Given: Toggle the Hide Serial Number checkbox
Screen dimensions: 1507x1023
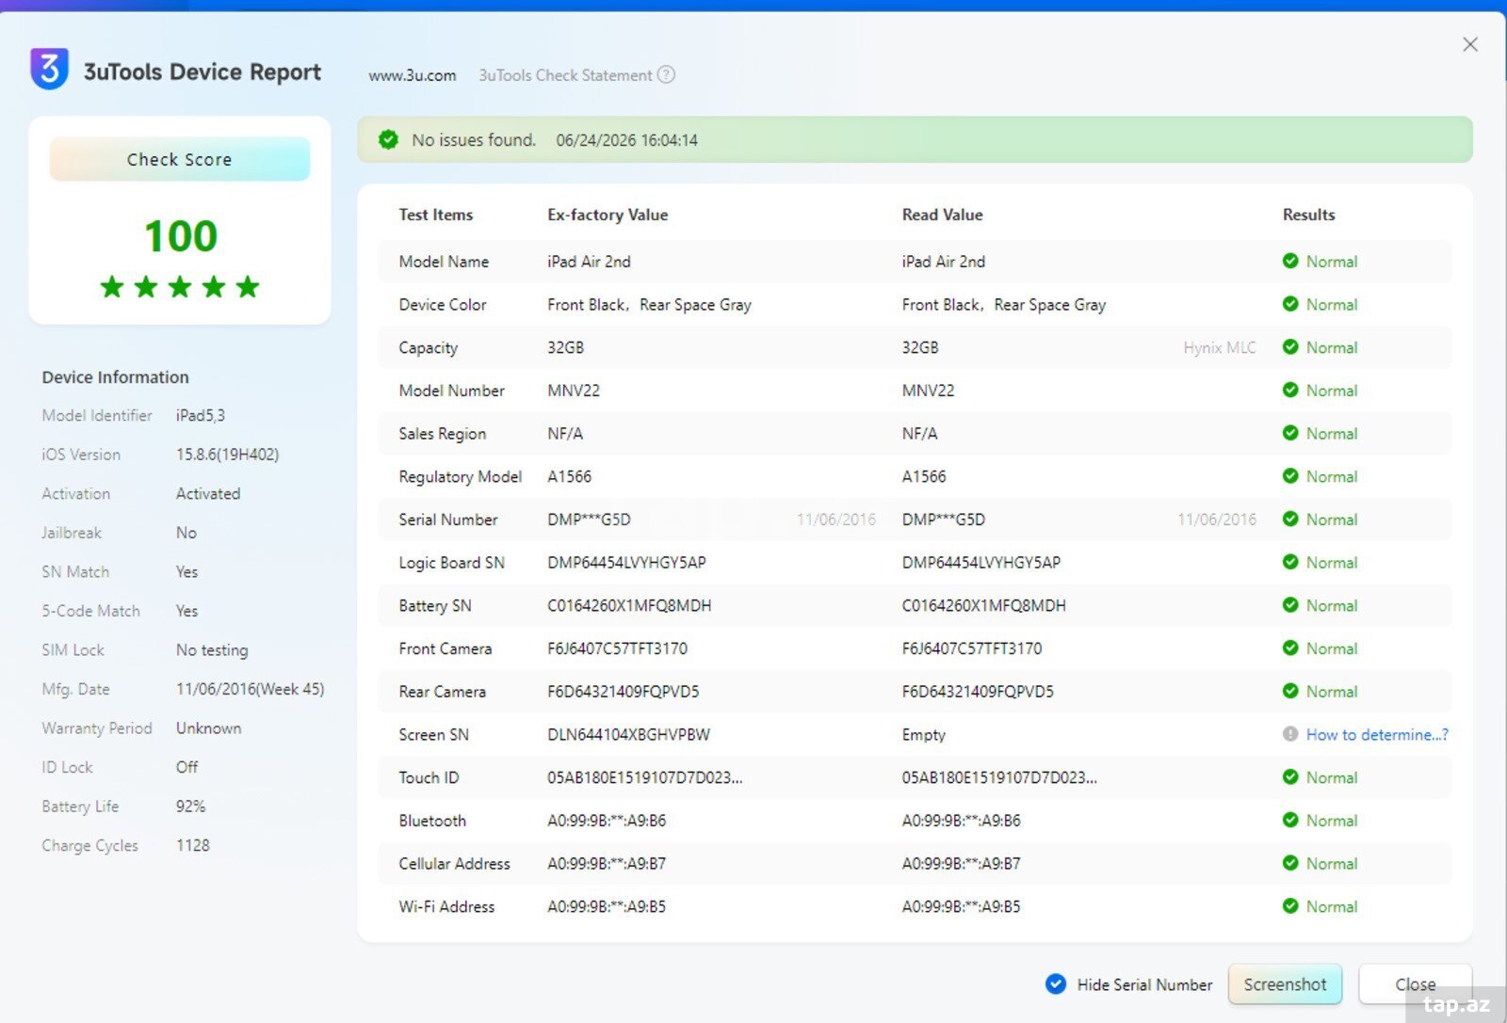Looking at the screenshot, I should (1056, 984).
